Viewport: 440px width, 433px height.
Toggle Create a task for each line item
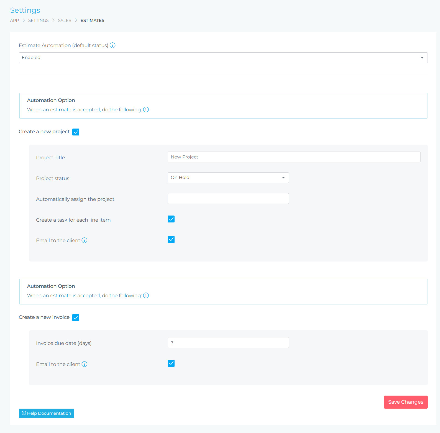(x=171, y=219)
